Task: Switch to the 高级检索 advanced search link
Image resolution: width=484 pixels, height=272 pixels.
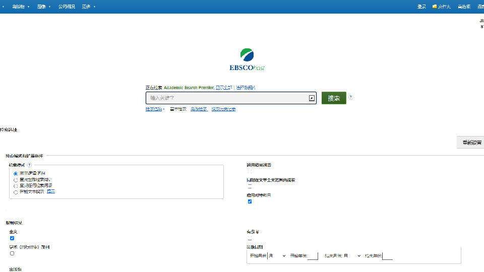Action: [x=199, y=109]
